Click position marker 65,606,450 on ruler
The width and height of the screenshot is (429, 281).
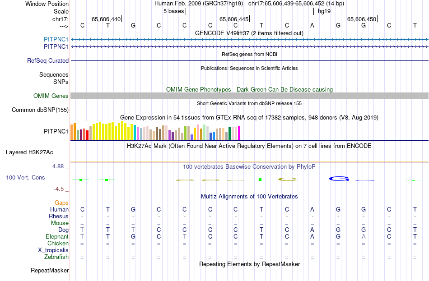(x=362, y=19)
